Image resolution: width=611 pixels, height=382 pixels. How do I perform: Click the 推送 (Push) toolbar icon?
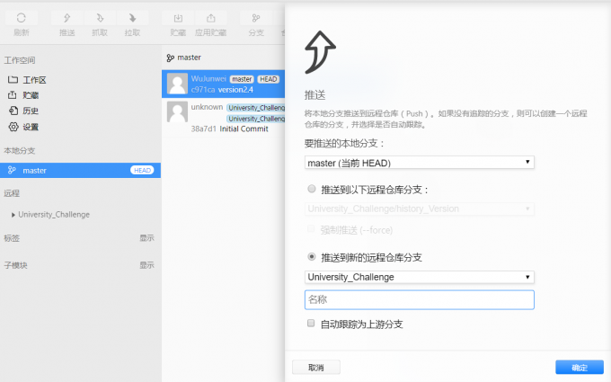(x=66, y=22)
